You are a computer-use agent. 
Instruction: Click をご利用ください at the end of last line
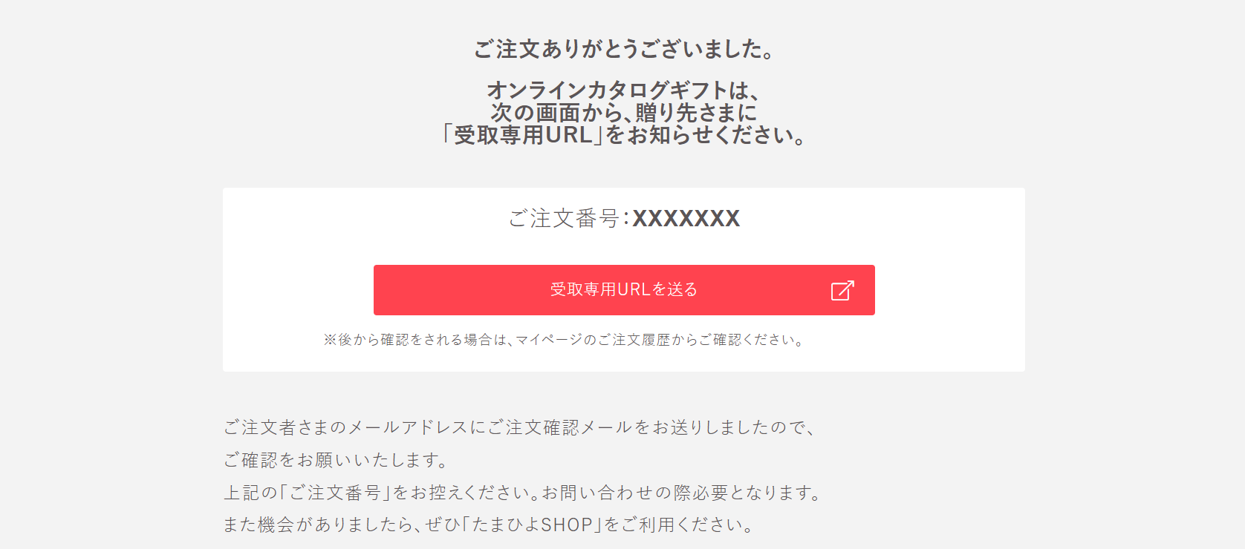point(678,525)
